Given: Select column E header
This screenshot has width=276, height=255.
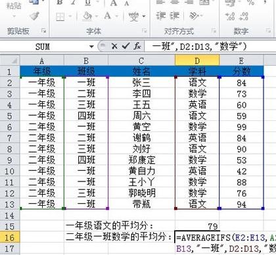Looking at the screenshot, I should click(241, 60).
